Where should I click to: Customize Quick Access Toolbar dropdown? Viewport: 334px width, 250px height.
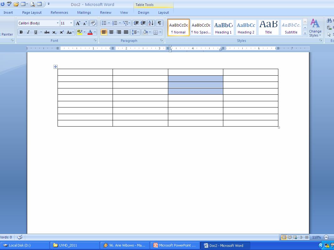pos(48,4)
